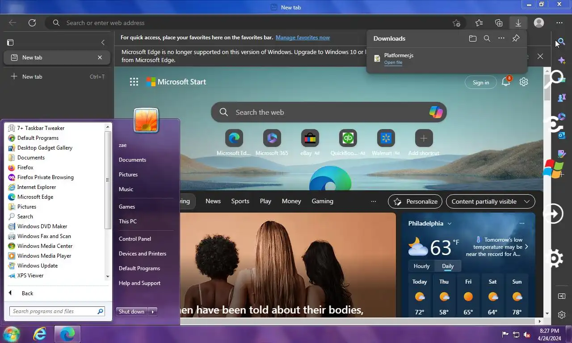The height and width of the screenshot is (343, 572).
Task: Open Edge Settings and more menu
Action: [559, 23]
